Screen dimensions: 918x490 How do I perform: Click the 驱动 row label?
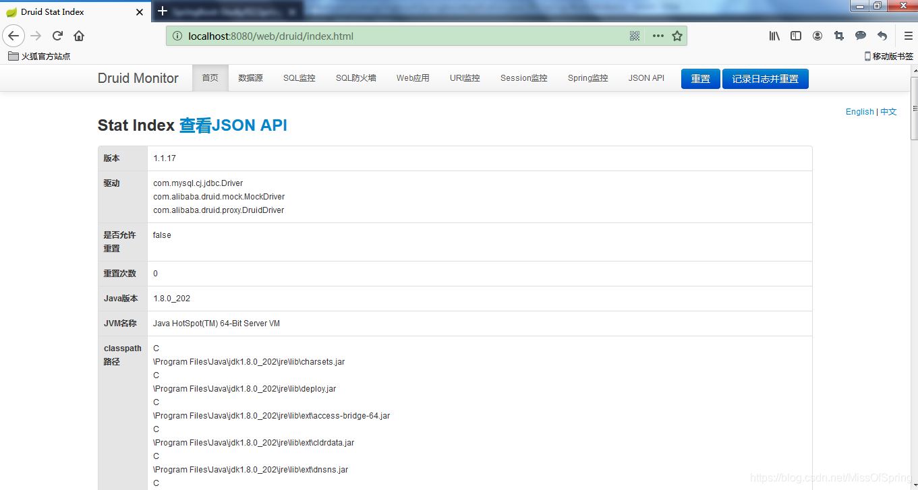[x=112, y=183]
